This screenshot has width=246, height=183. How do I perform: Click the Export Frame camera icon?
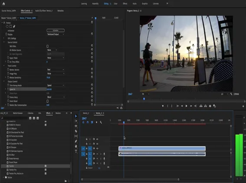[210, 106]
